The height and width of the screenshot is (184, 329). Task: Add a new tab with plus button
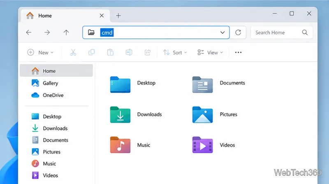pos(118,16)
